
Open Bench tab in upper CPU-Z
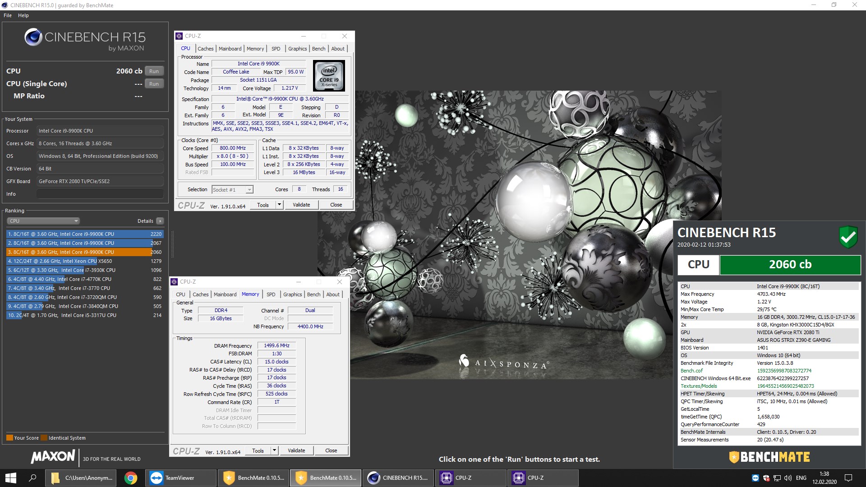coord(319,49)
